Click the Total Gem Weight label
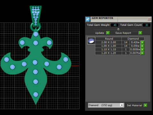Viewport: 153px width, 115px height. point(98,25)
